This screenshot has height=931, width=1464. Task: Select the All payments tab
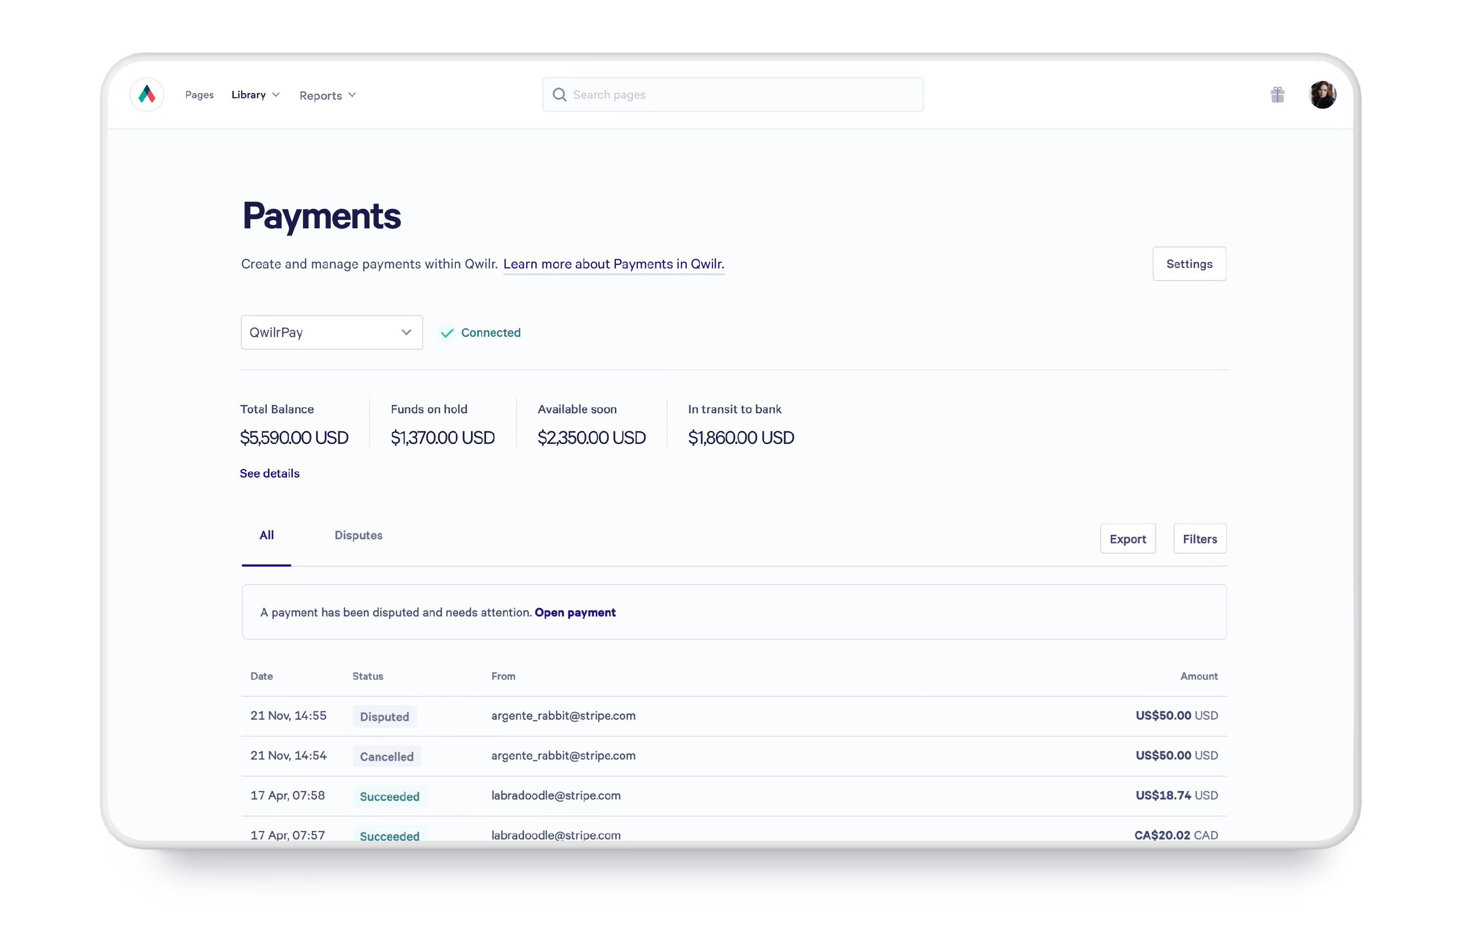pos(266,535)
